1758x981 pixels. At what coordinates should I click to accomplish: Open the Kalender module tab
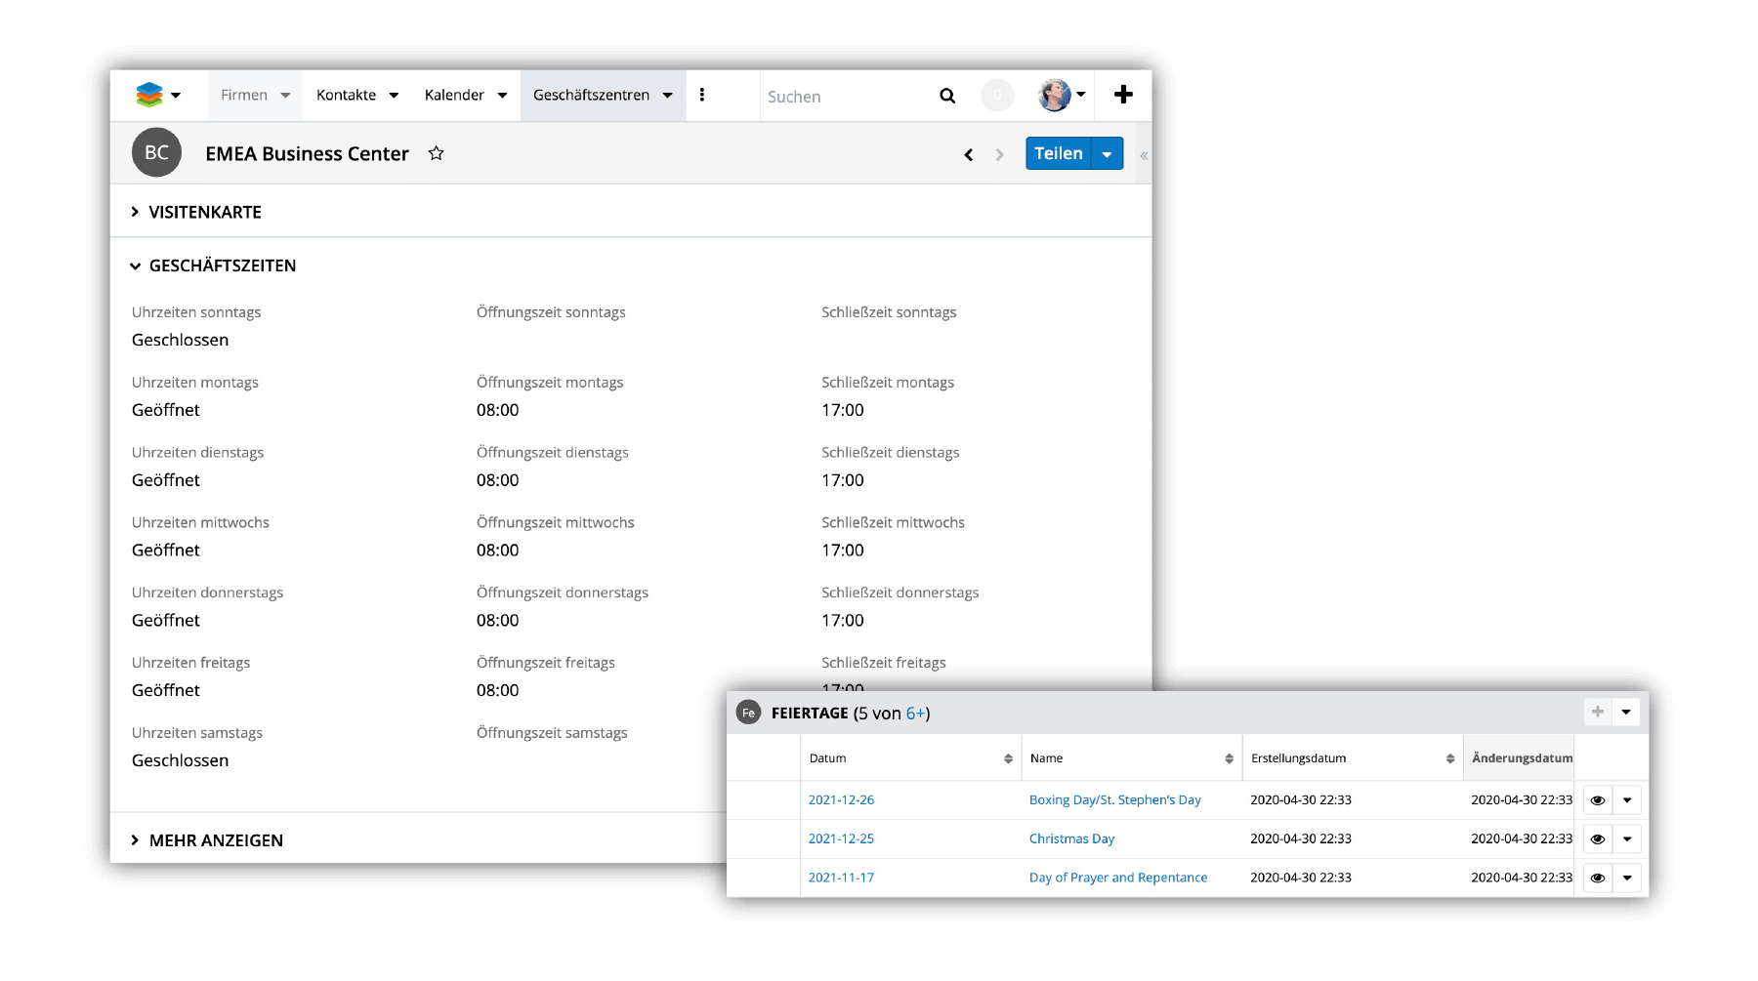coord(454,95)
